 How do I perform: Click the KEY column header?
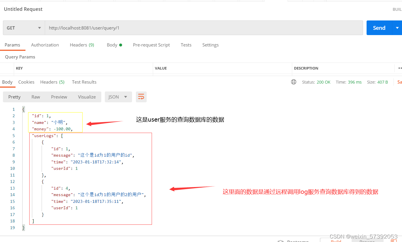click(19, 68)
